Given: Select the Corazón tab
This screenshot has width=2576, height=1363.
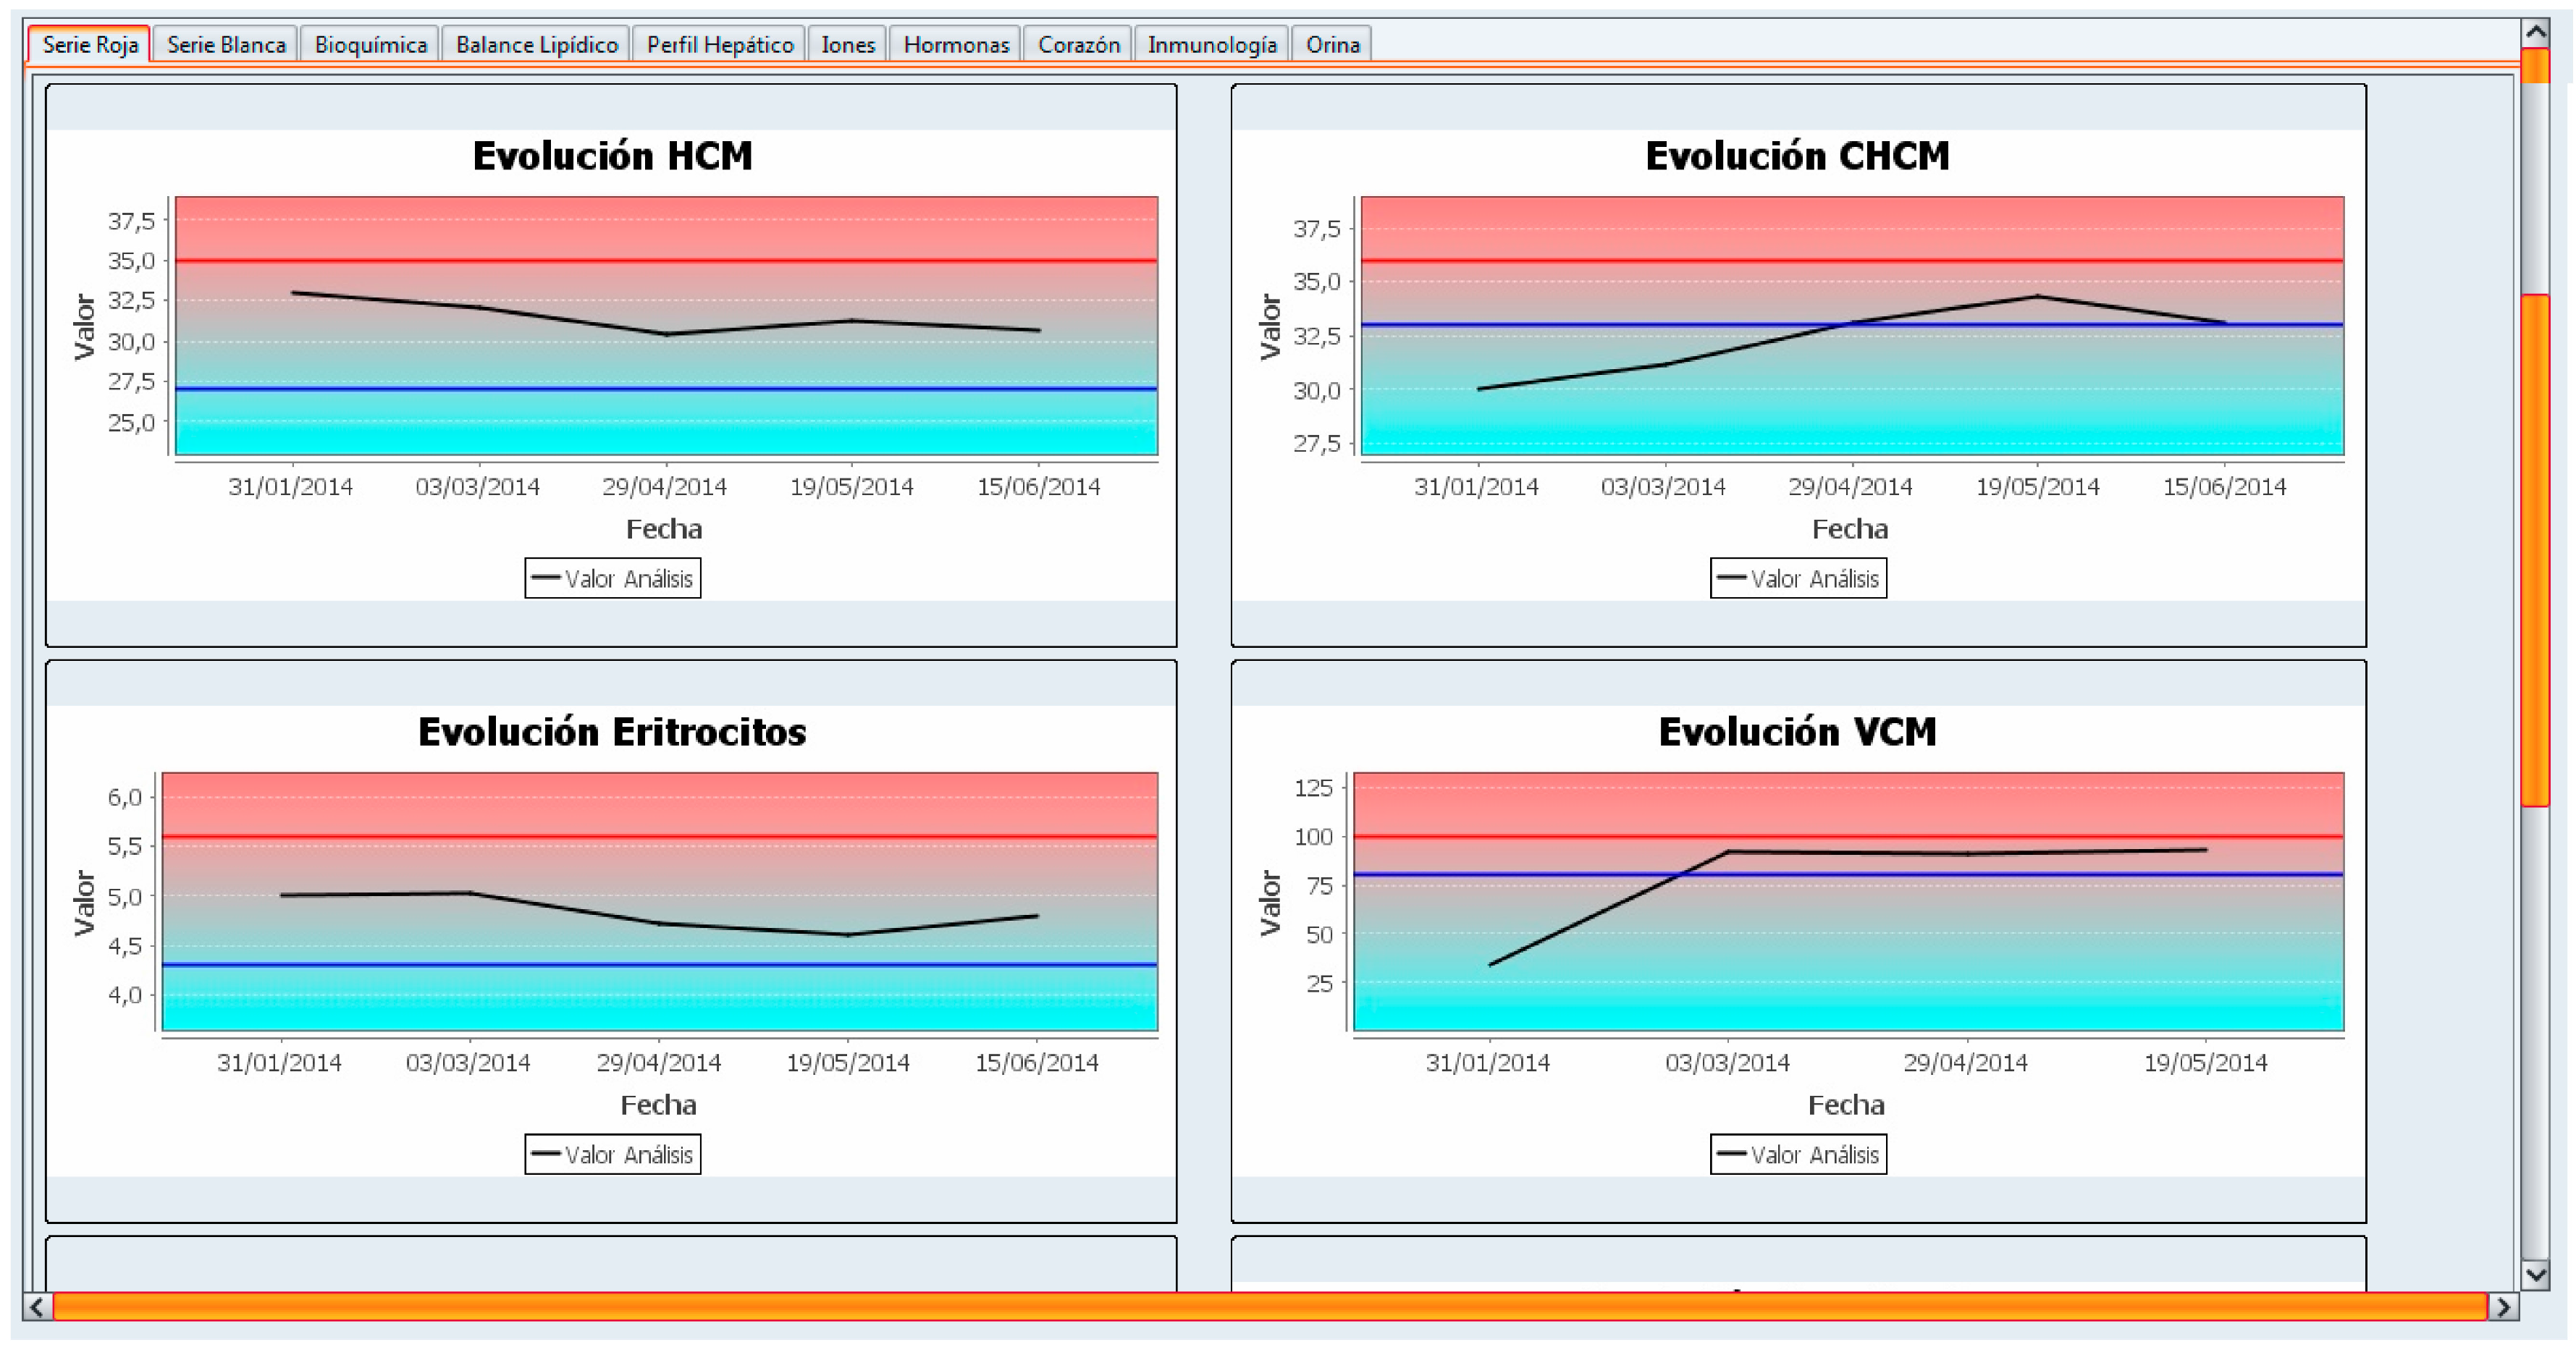Looking at the screenshot, I should click(x=1078, y=44).
